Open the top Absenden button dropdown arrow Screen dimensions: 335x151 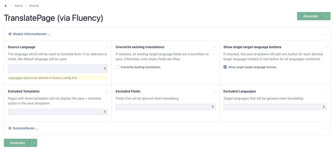point(327,16)
